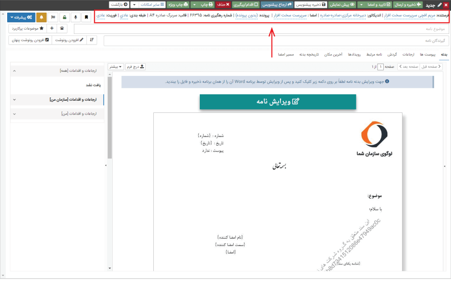The height and width of the screenshot is (282, 451).
Task: Click افزودن رونوشت button
Action: [x=69, y=40]
